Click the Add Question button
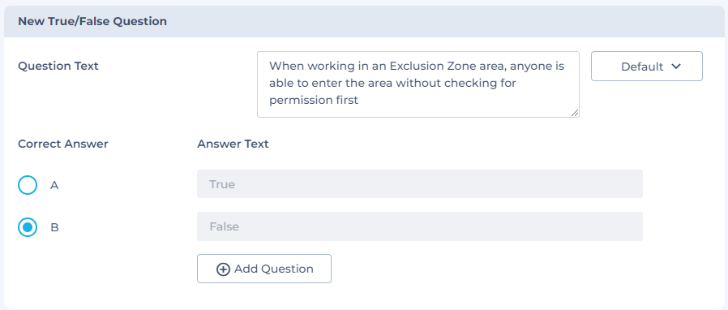The height and width of the screenshot is (310, 728). tap(264, 269)
